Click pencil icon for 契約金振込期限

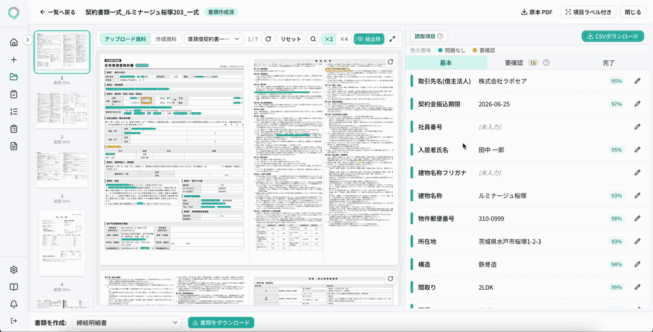(637, 103)
